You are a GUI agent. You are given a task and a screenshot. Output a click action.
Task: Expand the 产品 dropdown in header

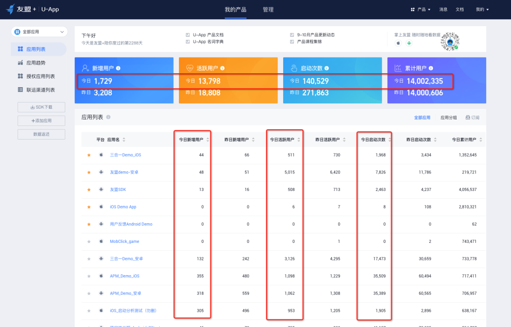click(421, 10)
